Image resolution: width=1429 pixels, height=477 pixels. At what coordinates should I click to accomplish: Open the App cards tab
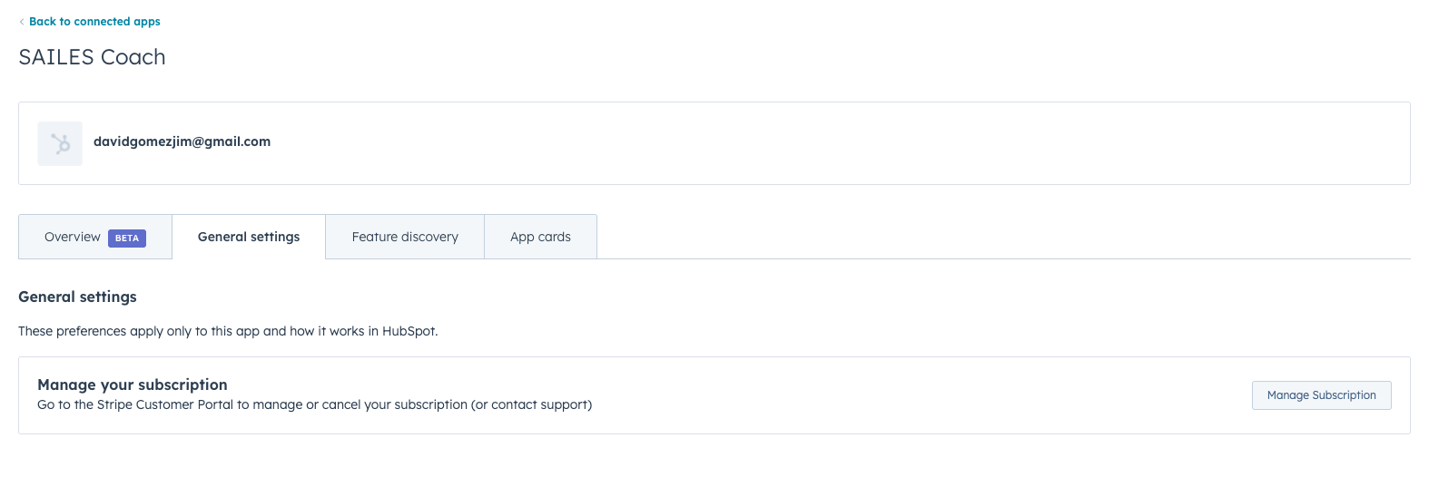[540, 237]
